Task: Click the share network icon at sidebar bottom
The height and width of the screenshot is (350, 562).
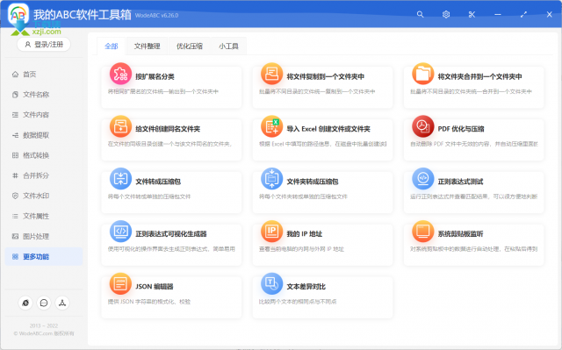Action: point(62,303)
